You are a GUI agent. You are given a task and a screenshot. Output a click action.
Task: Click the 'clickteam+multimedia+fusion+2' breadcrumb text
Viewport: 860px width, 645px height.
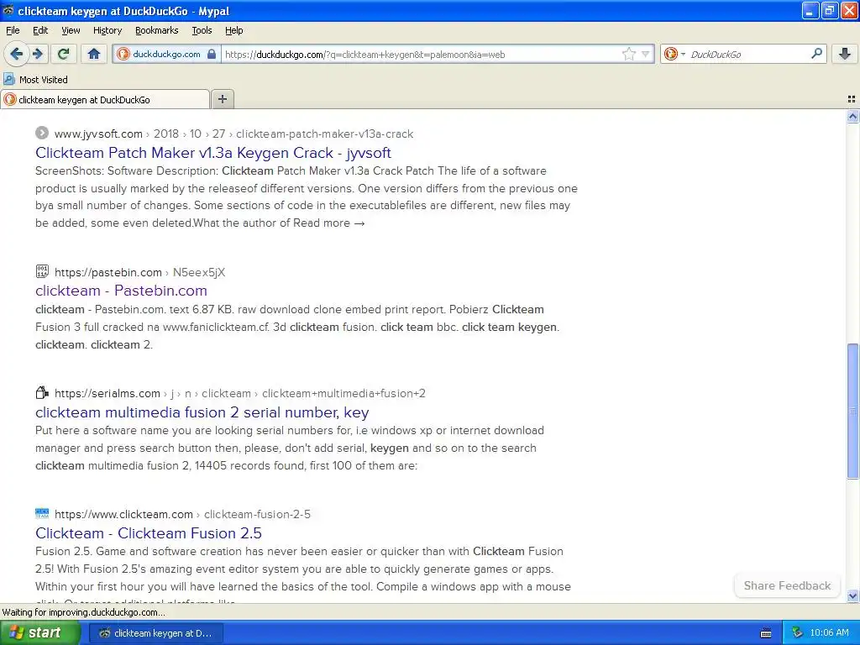pyautogui.click(x=343, y=393)
